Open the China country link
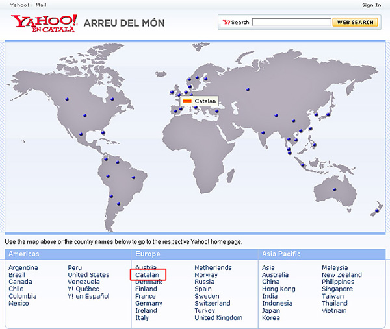 270,282
